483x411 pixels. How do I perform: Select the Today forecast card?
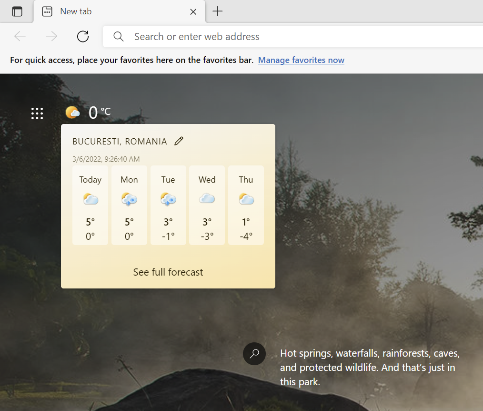tap(90, 205)
